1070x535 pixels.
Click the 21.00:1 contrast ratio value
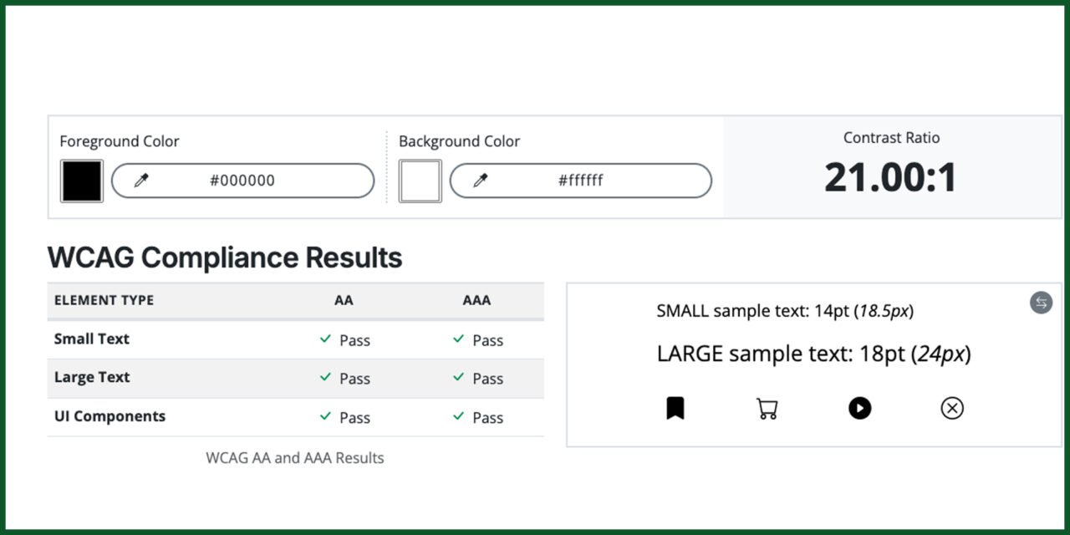891,178
